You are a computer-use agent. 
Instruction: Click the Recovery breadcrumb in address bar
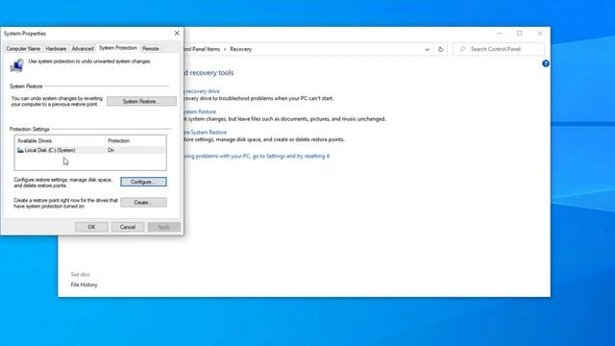pos(241,49)
